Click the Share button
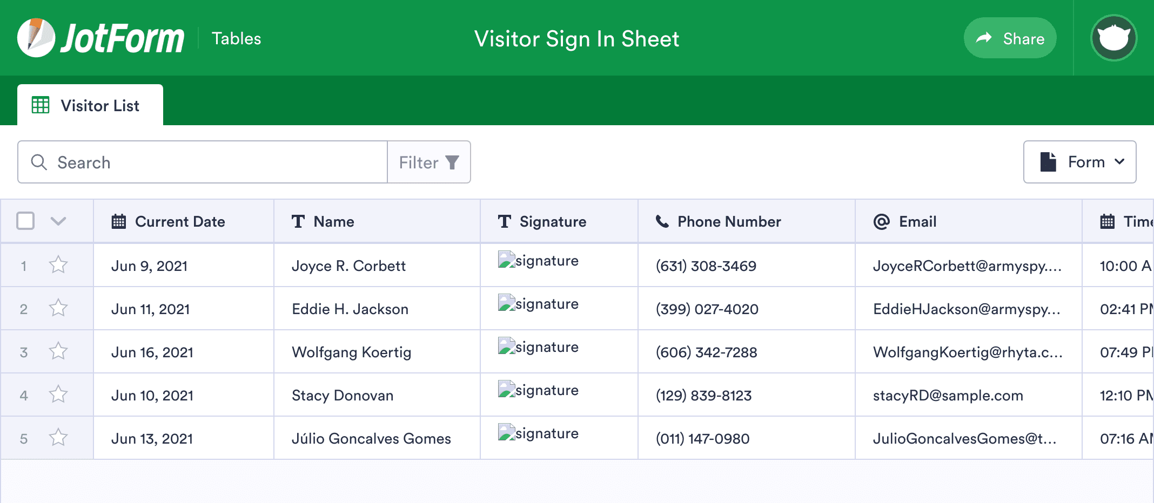 point(1010,38)
